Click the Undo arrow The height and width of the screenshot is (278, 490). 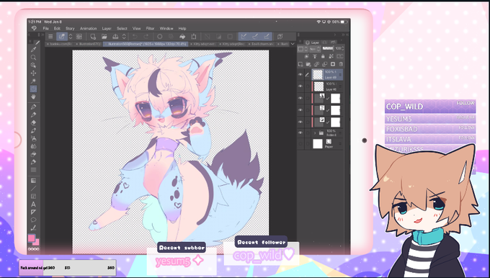(135, 37)
